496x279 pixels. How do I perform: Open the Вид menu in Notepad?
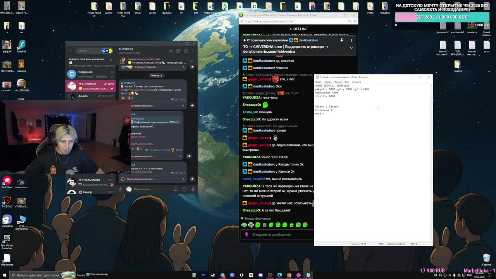pos(347,82)
